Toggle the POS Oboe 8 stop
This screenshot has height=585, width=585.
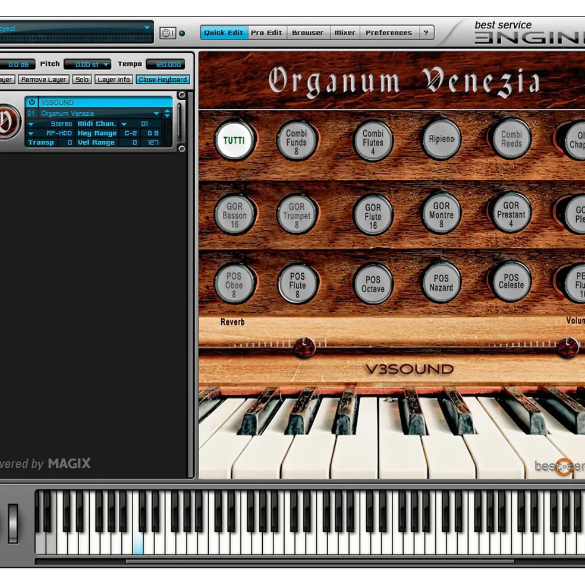pos(235,284)
